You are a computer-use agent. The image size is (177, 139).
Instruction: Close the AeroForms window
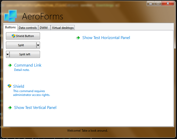(x=168, y=3)
